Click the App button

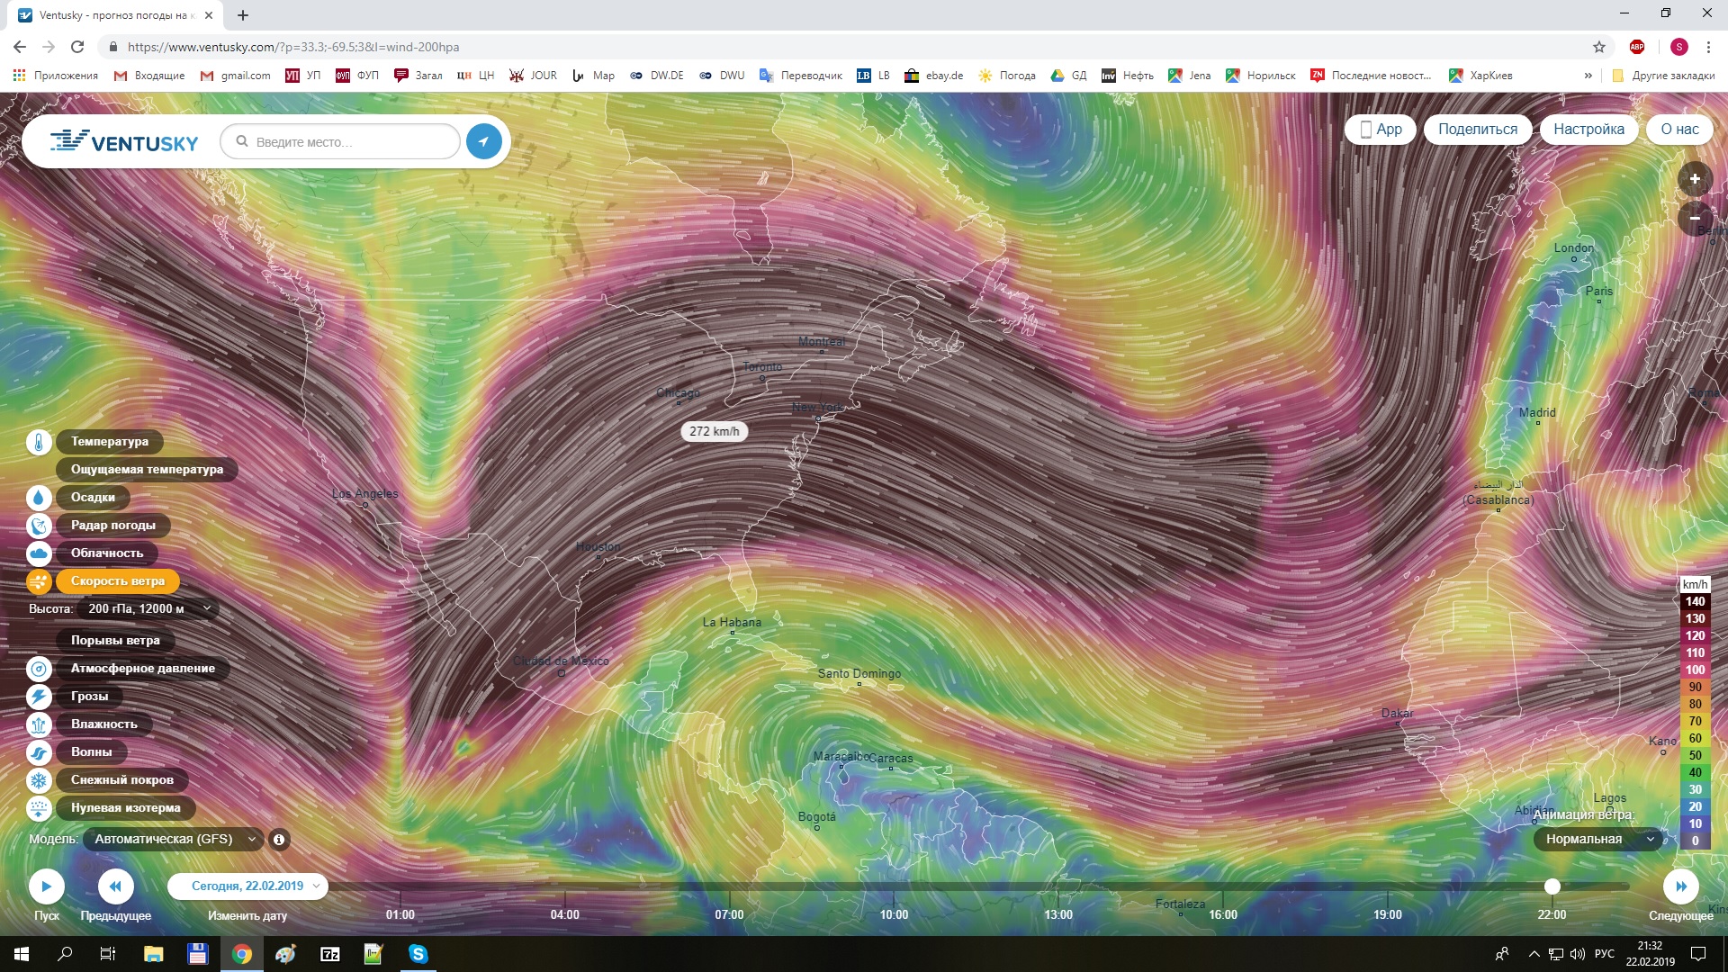click(x=1381, y=130)
